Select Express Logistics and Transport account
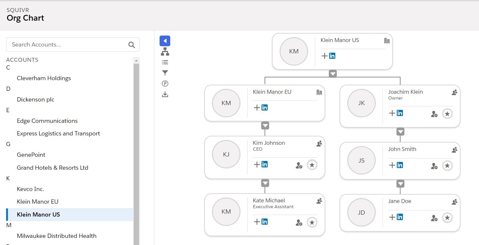The height and width of the screenshot is (245, 479). pos(58,133)
